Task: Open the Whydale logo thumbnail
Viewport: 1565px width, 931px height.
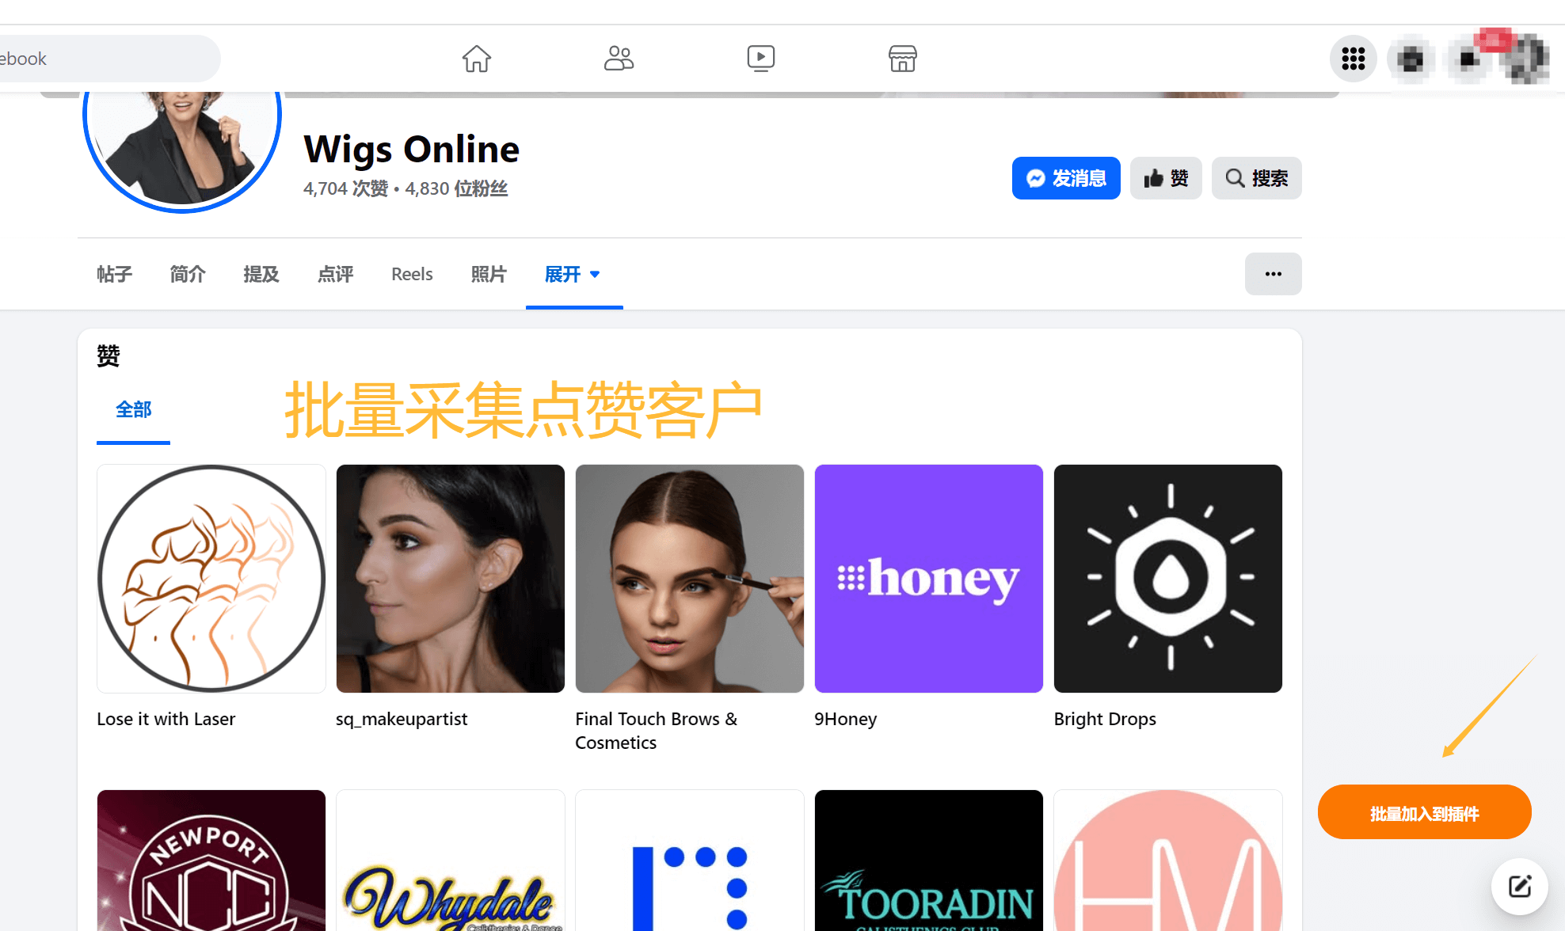Action: [451, 861]
